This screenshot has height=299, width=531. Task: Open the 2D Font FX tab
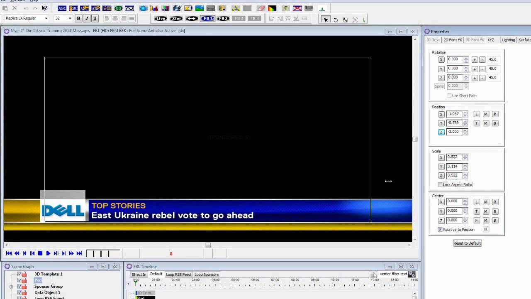(x=453, y=40)
